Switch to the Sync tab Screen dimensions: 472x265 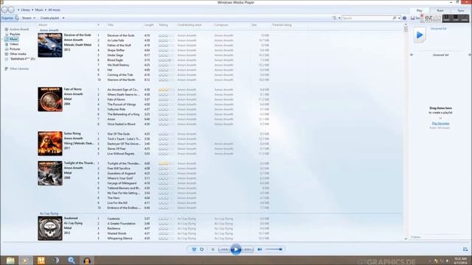461,10
